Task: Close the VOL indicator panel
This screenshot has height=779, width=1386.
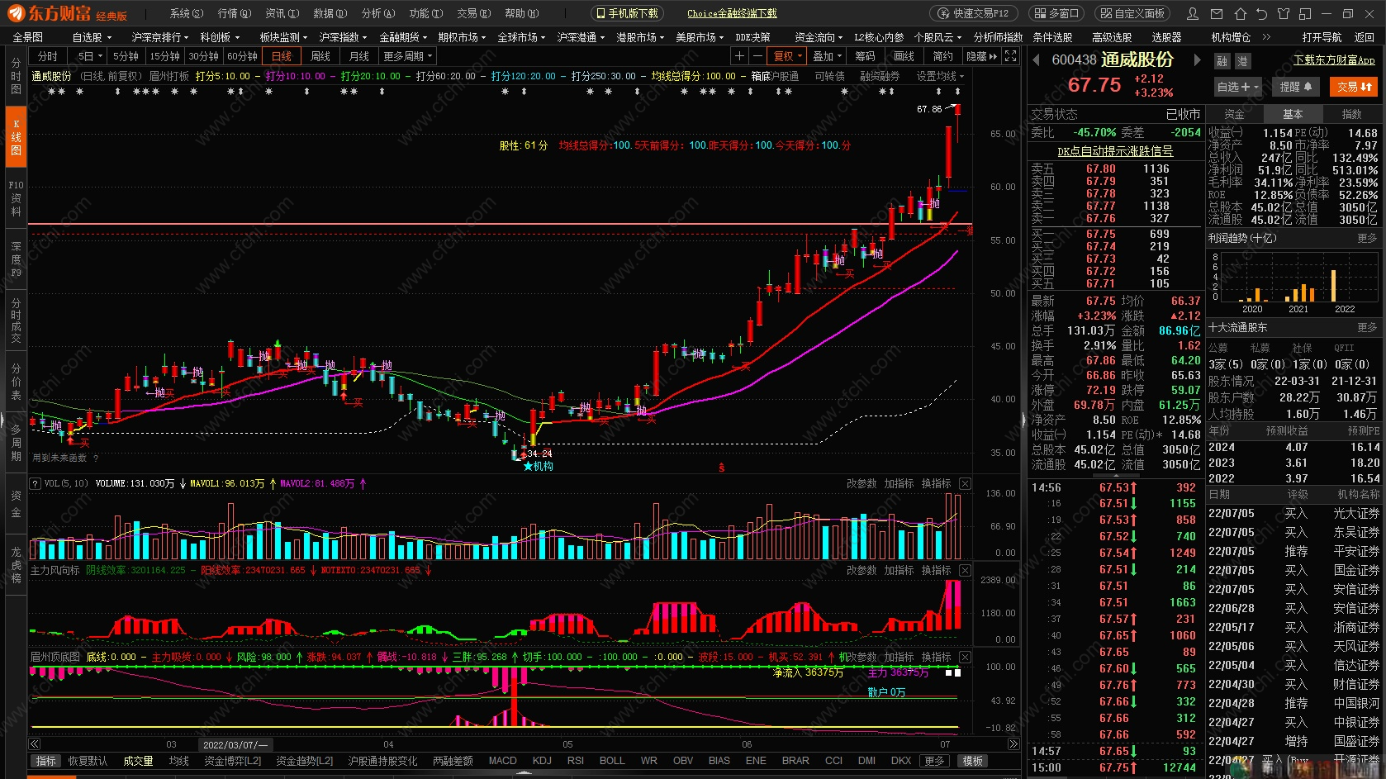Action: (x=965, y=483)
